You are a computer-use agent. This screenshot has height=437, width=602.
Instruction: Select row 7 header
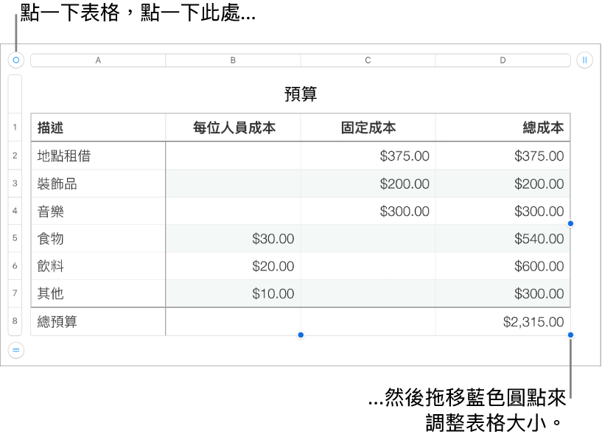[15, 293]
